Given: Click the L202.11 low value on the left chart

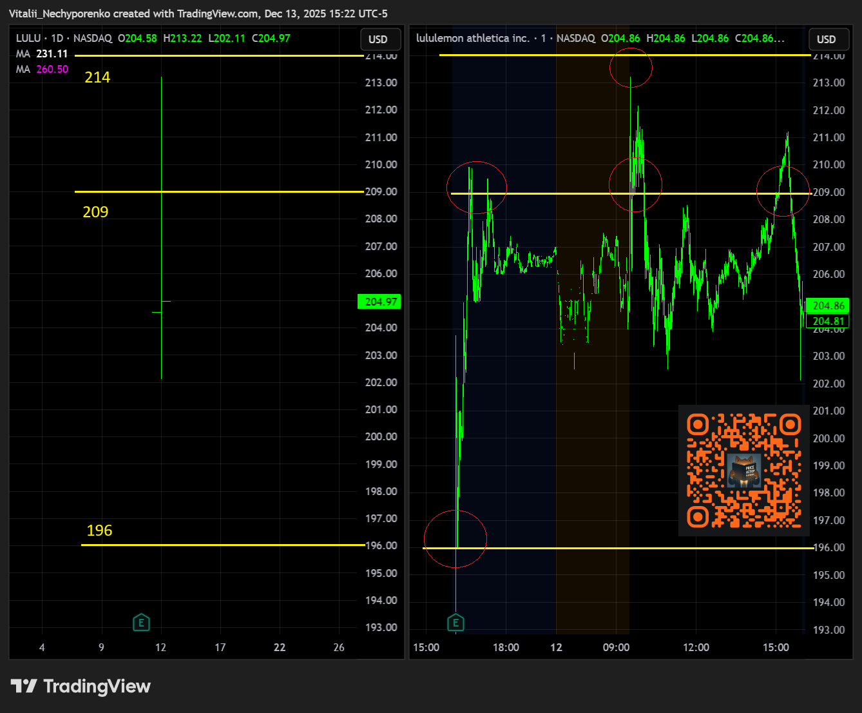Looking at the screenshot, I should pos(227,38).
